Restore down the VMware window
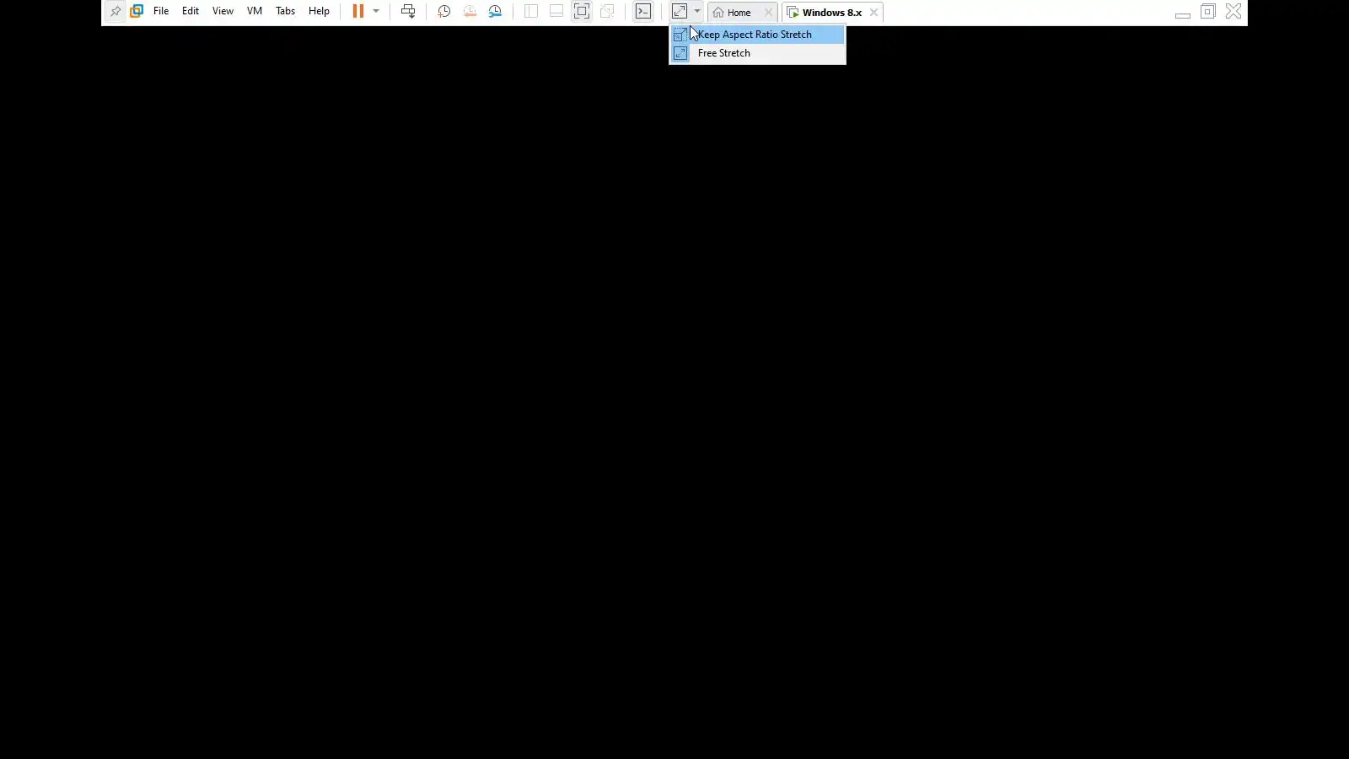Viewport: 1349px width, 759px height. point(1208,12)
